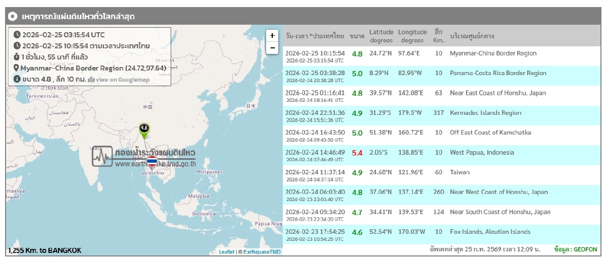Zoom in on the earthquake map
606x262 pixels.
(272, 36)
